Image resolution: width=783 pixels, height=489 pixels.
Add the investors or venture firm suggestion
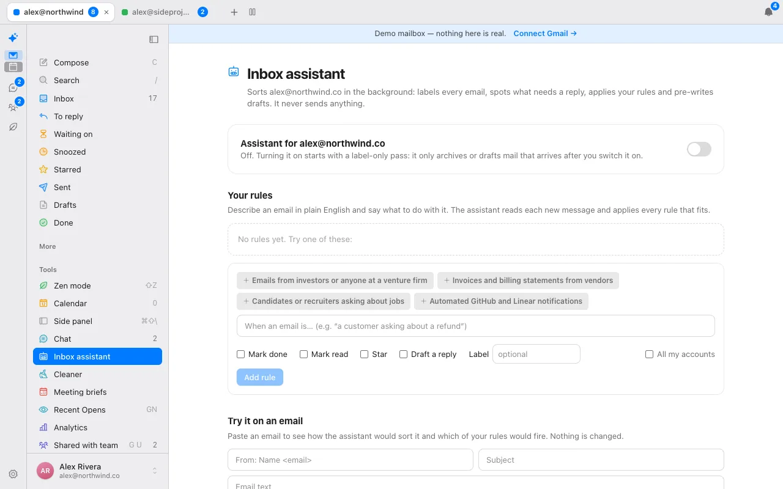(x=335, y=281)
